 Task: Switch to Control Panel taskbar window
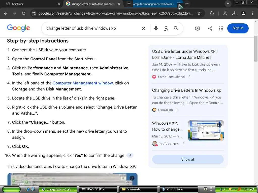pyautogui.click(x=179, y=189)
